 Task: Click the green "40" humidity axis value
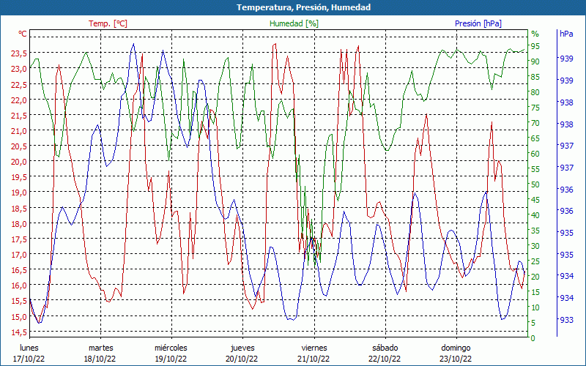(x=535, y=215)
